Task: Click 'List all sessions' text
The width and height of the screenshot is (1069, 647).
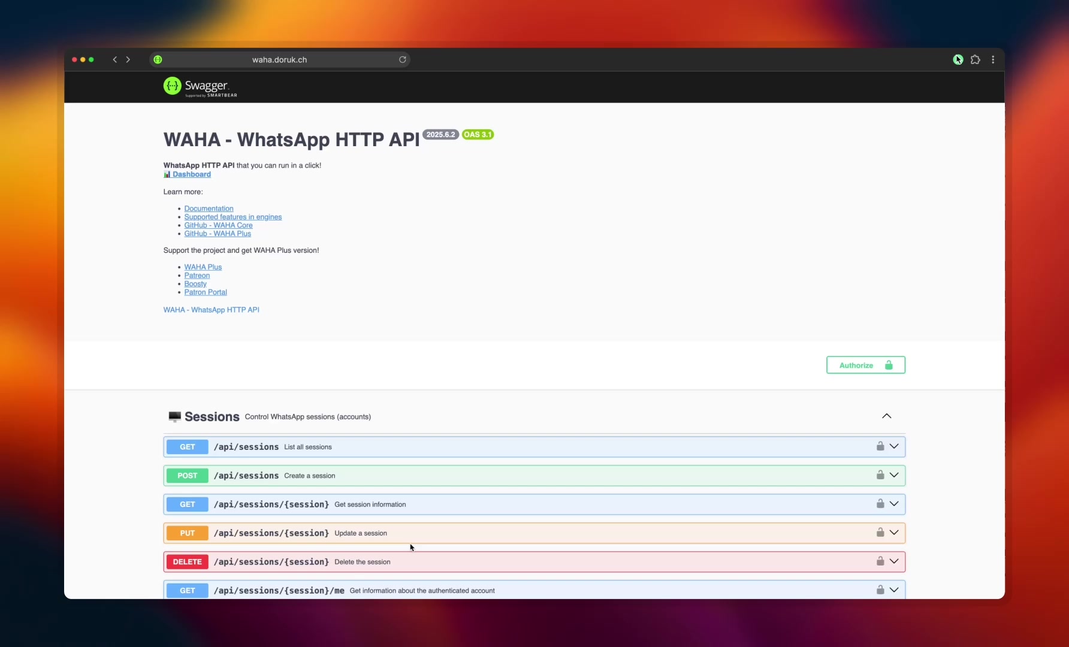Action: point(308,447)
